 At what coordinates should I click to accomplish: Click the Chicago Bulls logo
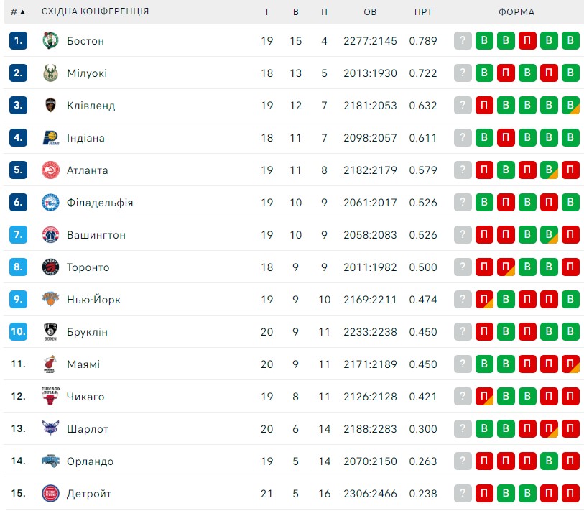50,396
